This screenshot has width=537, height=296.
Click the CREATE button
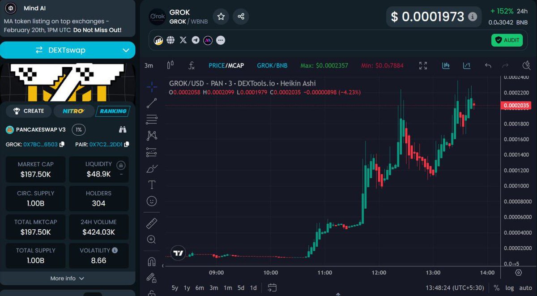[28, 111]
